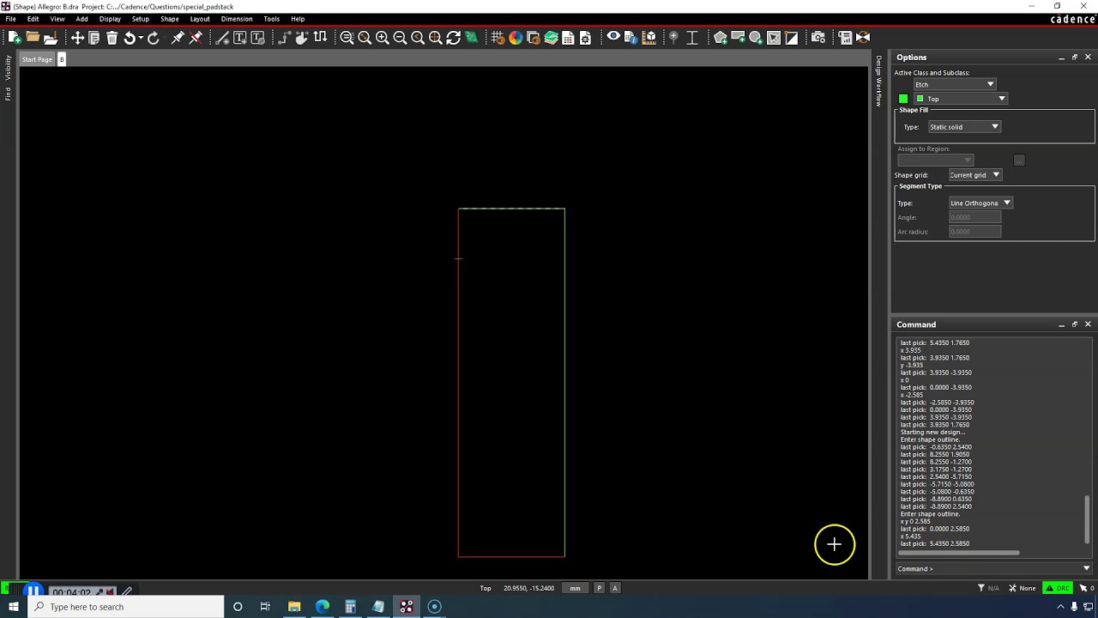Select the Add Rectangle shape tool
Image resolution: width=1098 pixels, height=618 pixels.
(x=738, y=38)
